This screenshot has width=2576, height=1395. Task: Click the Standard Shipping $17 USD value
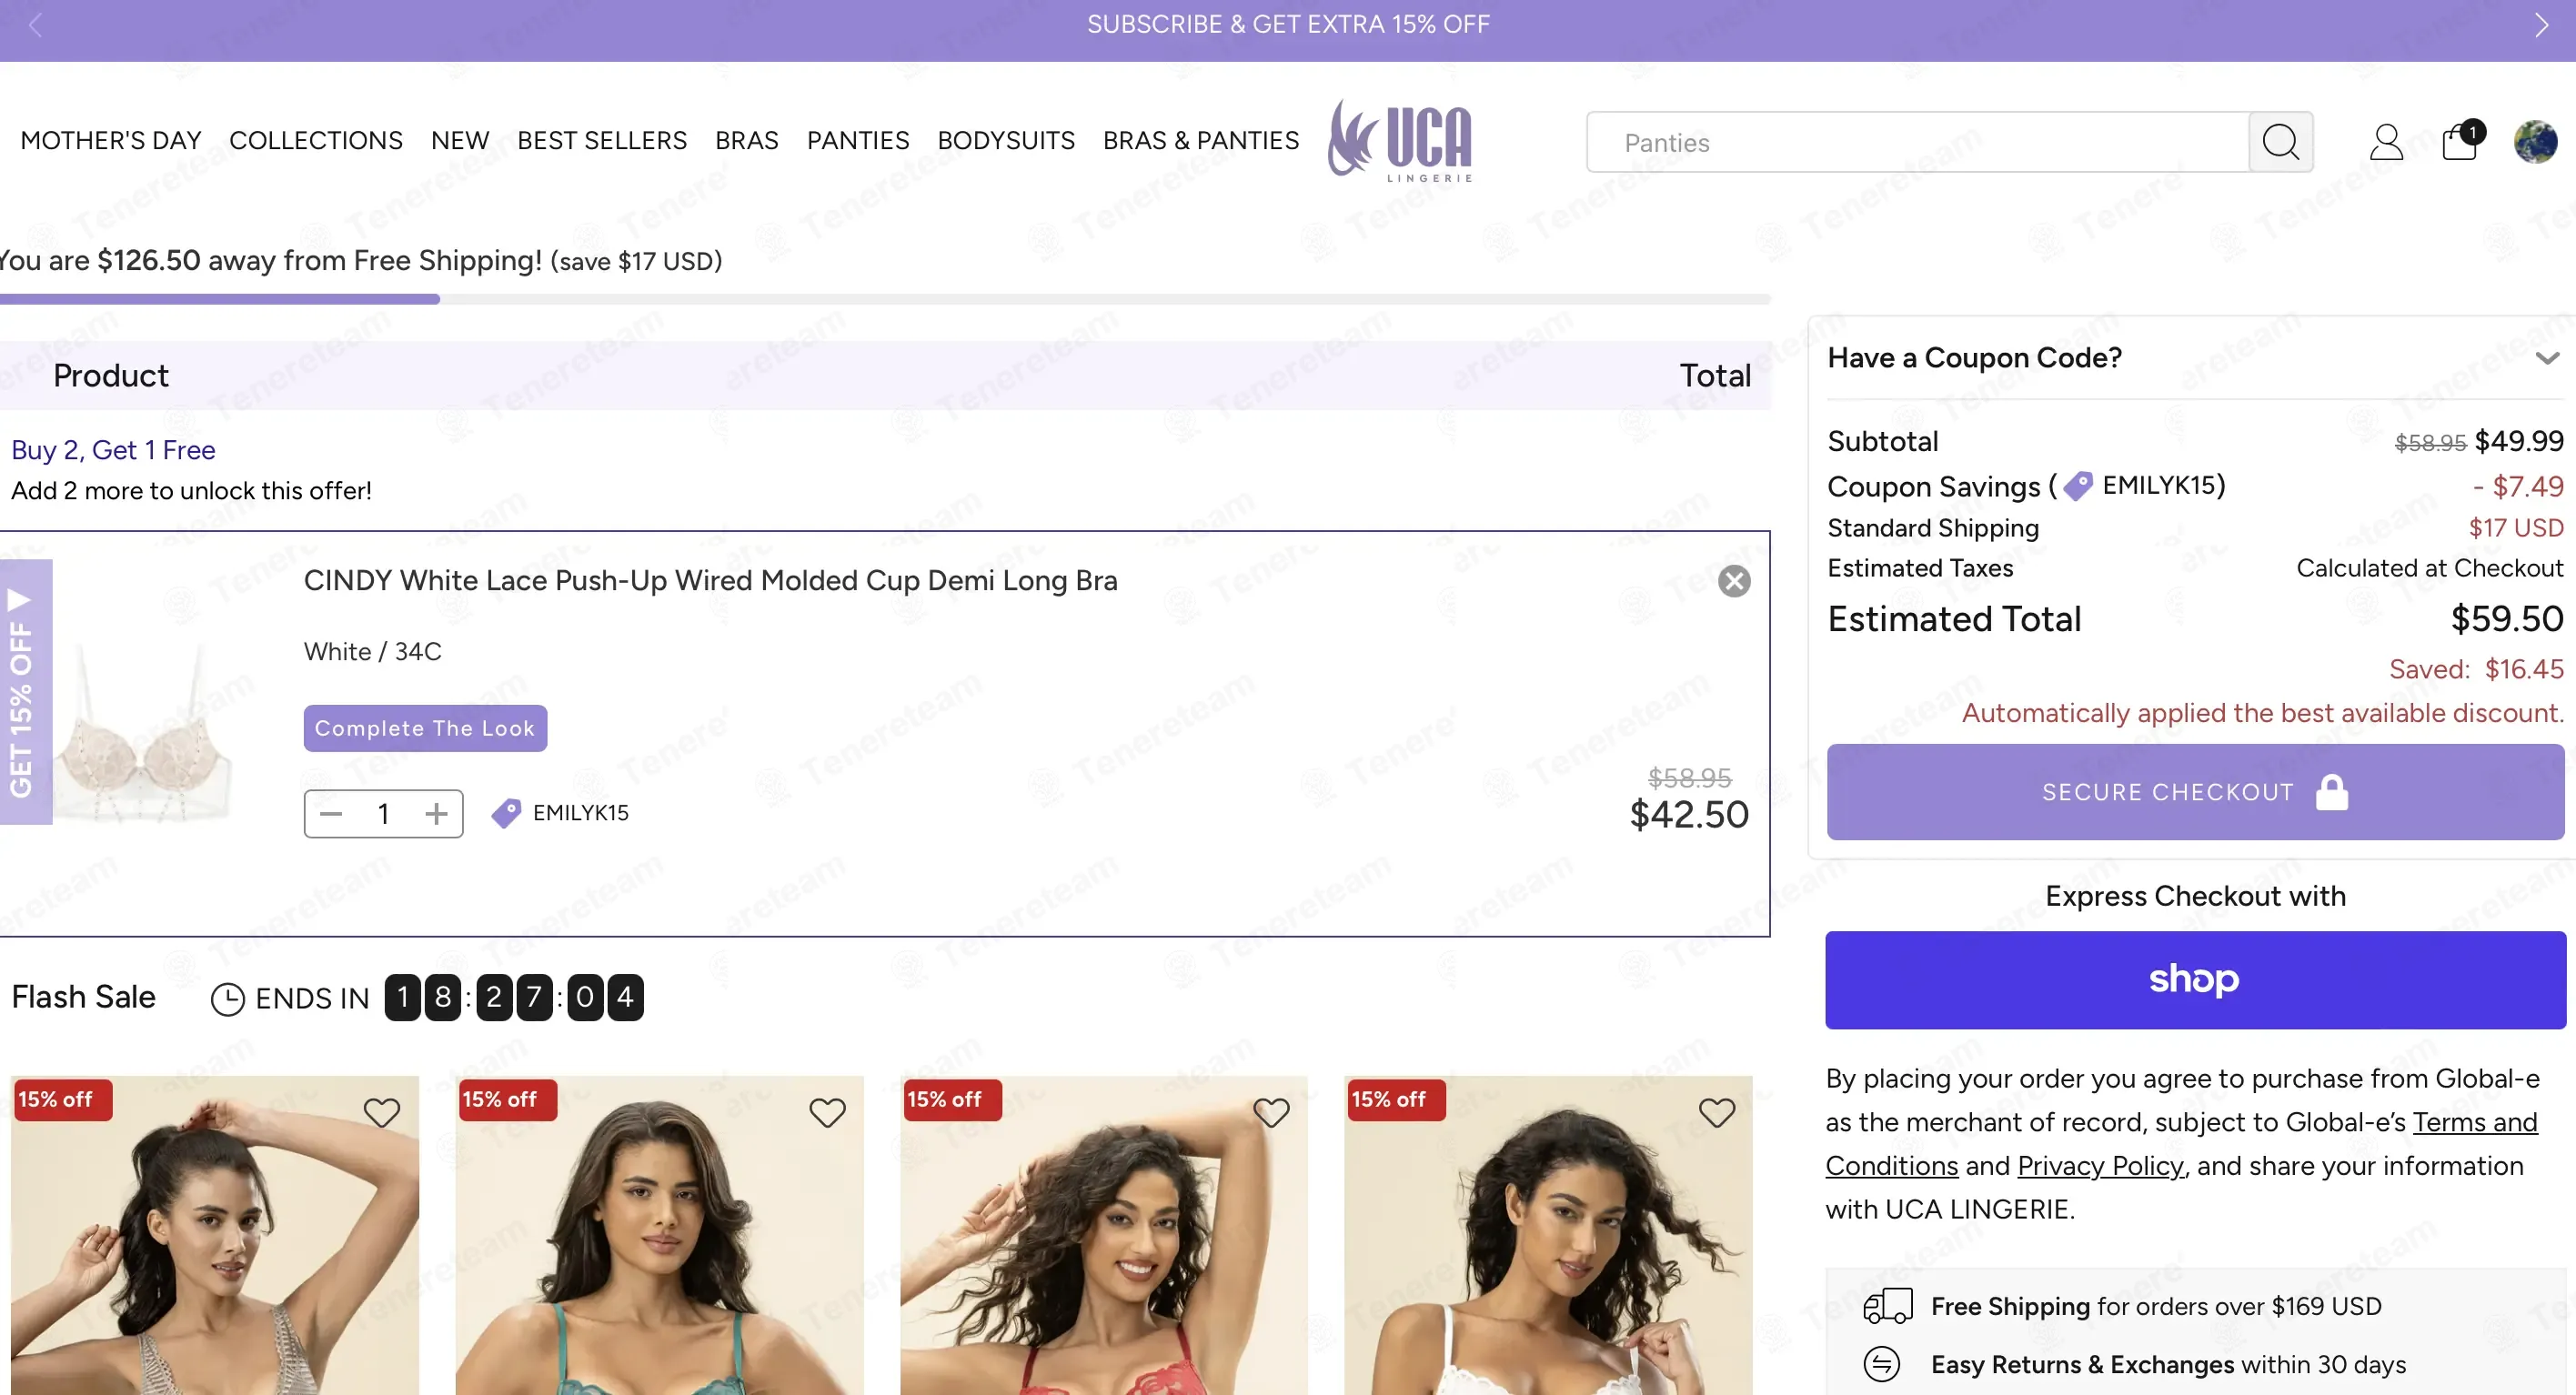(x=2516, y=527)
